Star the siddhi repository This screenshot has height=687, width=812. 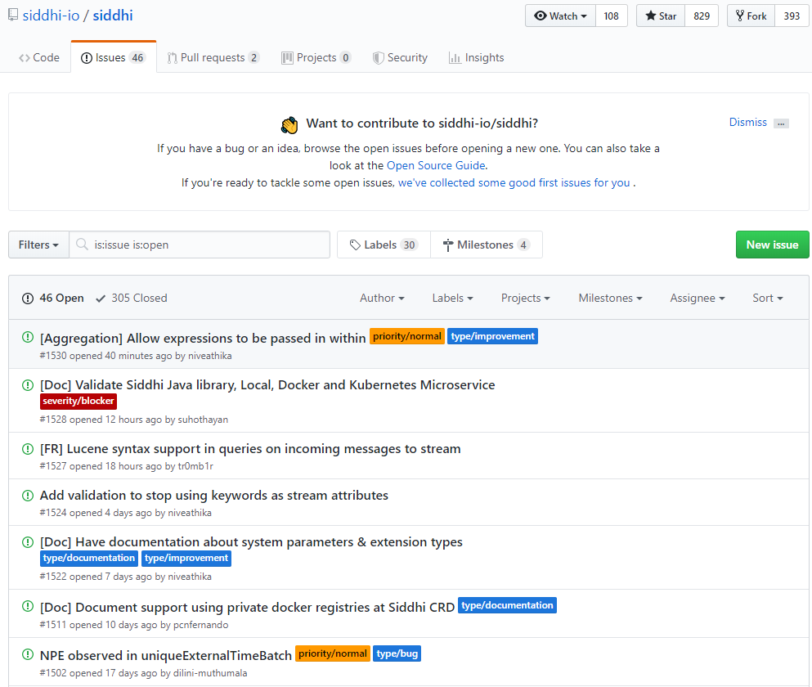pos(661,16)
